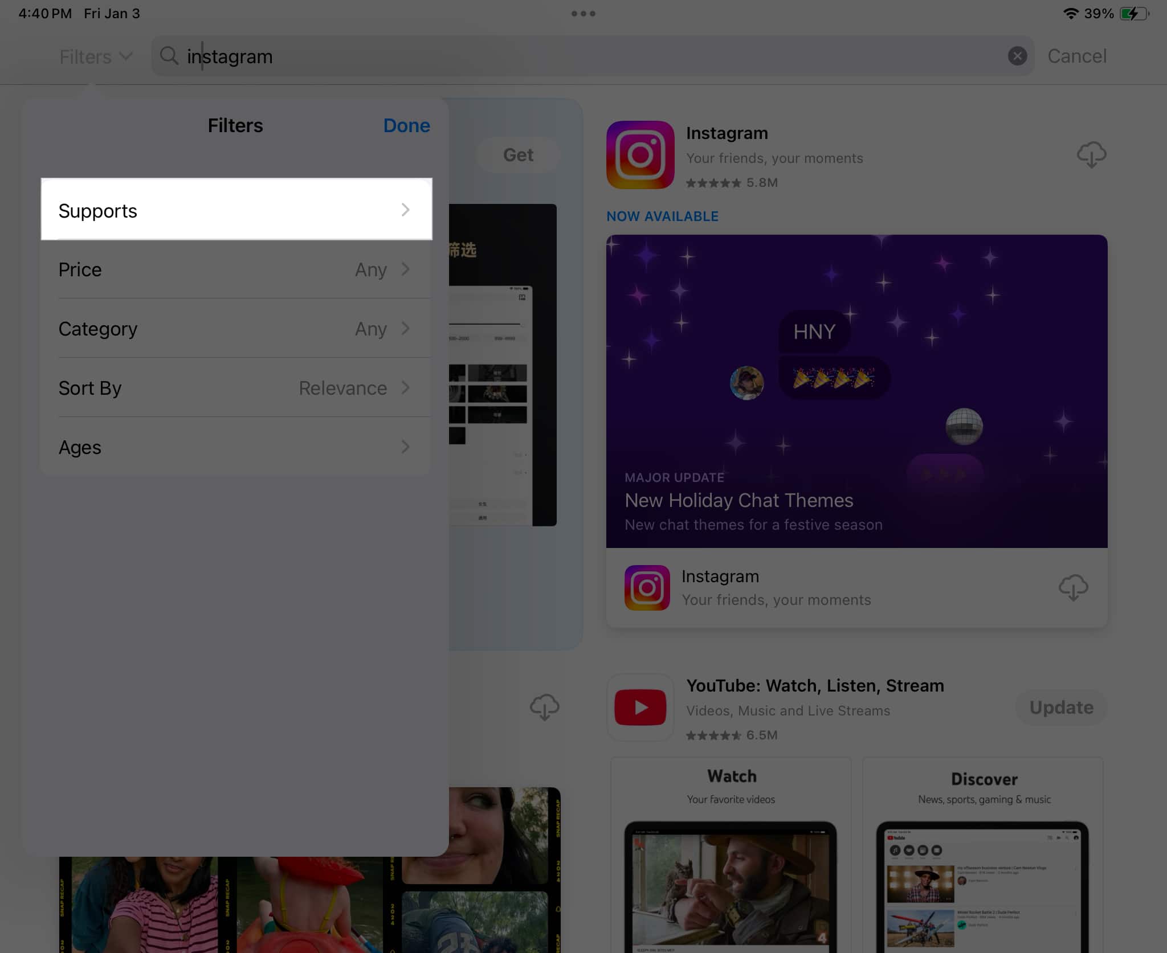This screenshot has width=1167, height=953.
Task: Open the Price filter row
Action: (x=236, y=269)
